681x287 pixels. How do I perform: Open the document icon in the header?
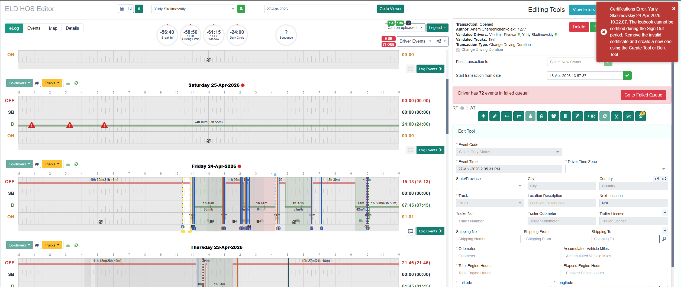pyautogui.click(x=122, y=9)
